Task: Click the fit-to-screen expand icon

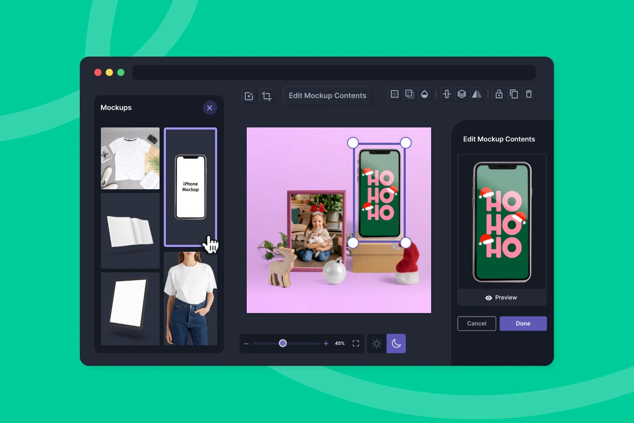Action: [x=356, y=344]
